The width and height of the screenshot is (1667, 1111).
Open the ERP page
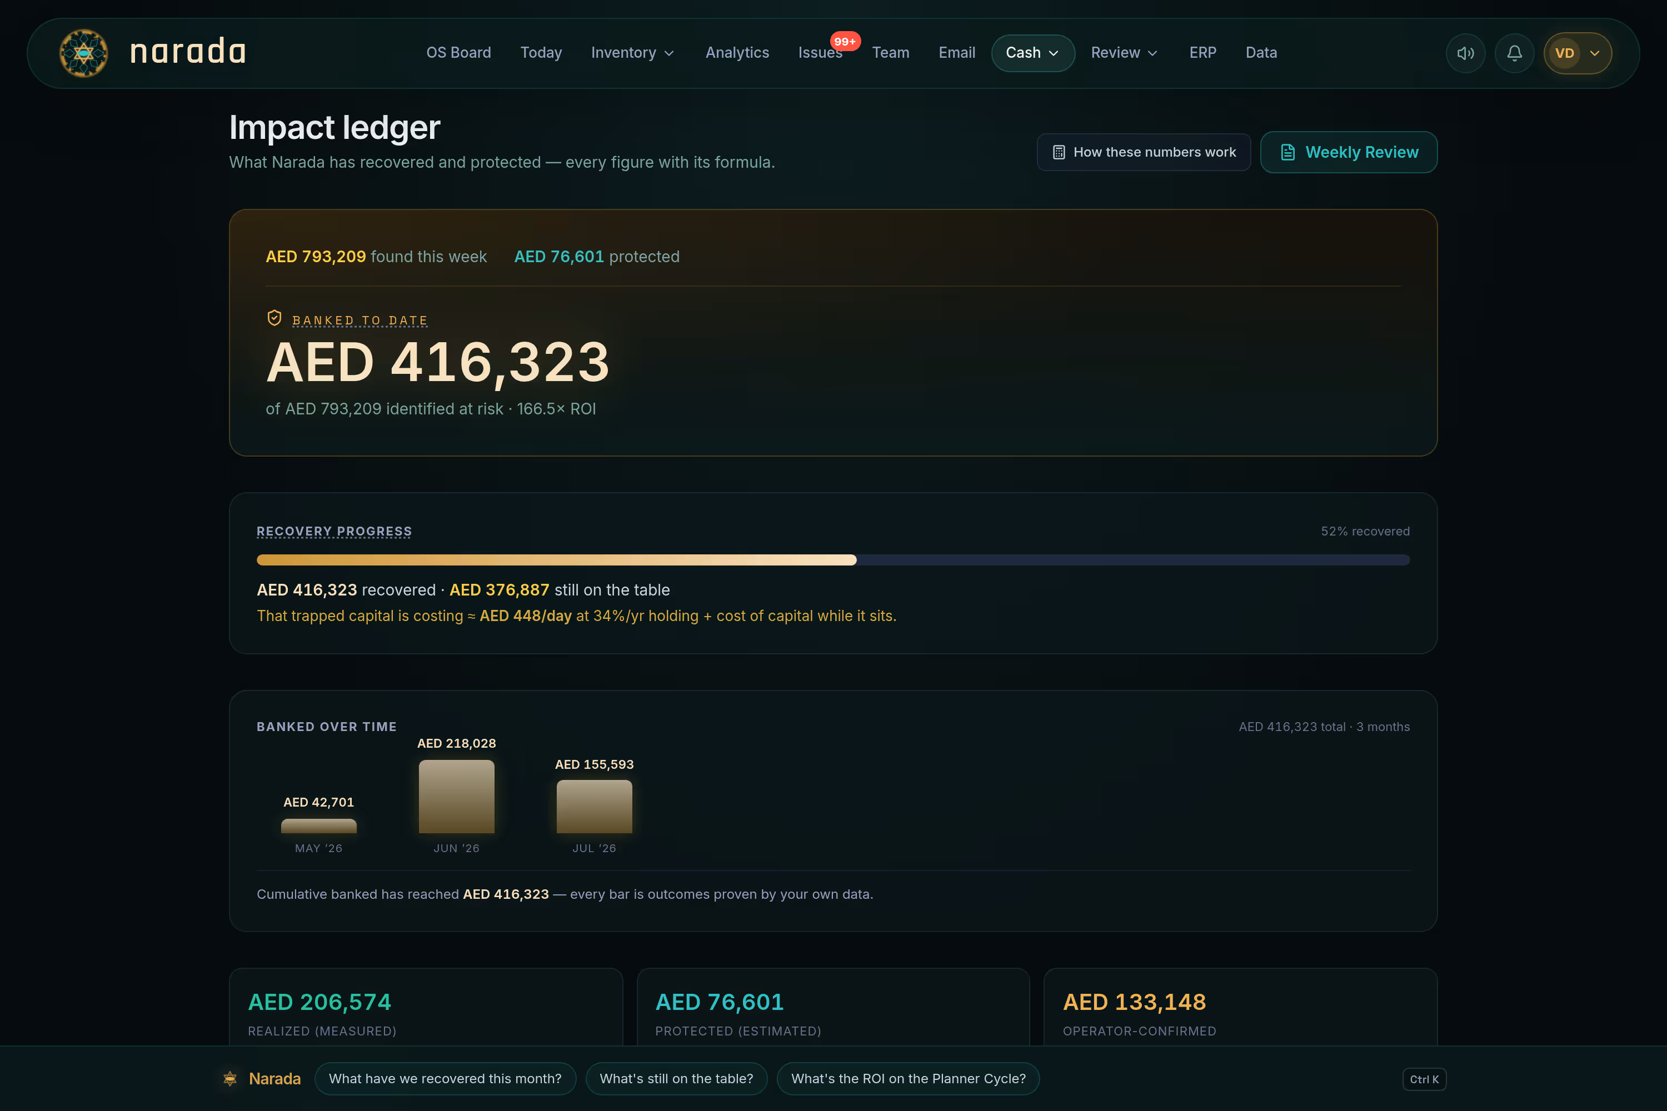[x=1203, y=53]
